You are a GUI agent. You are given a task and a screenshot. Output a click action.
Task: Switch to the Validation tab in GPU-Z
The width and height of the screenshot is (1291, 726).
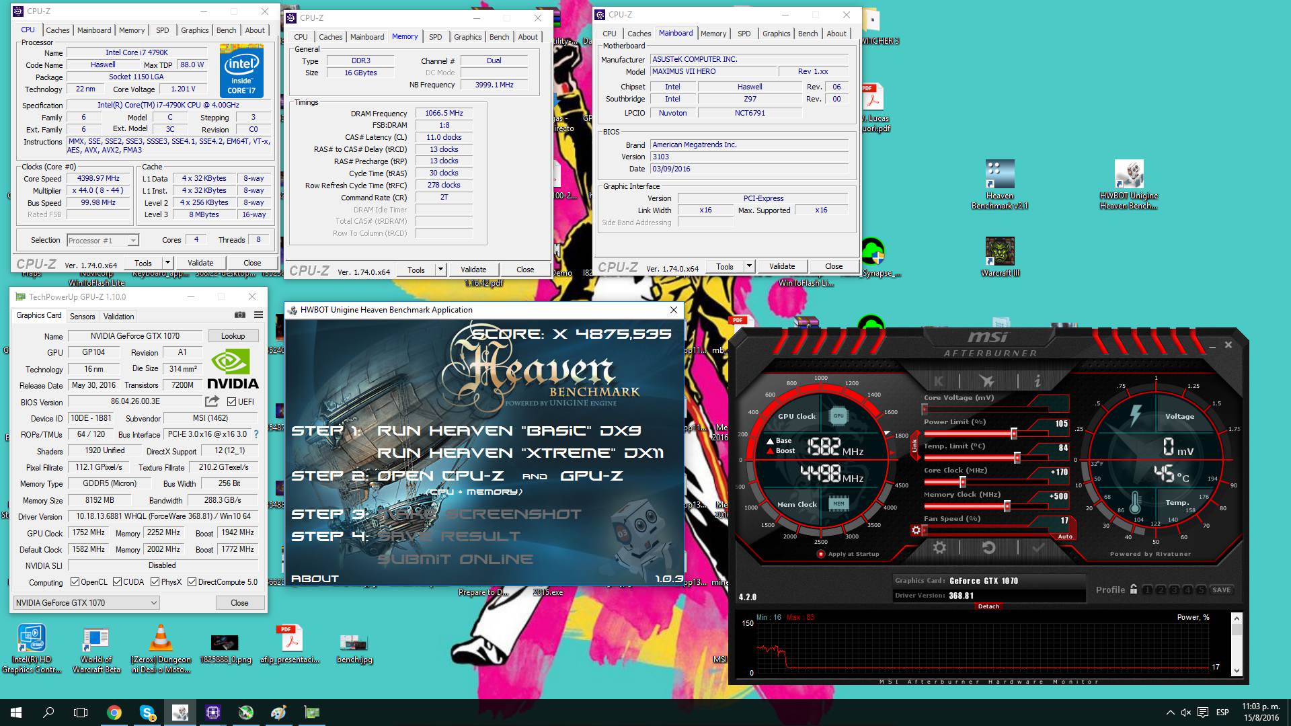pos(119,316)
